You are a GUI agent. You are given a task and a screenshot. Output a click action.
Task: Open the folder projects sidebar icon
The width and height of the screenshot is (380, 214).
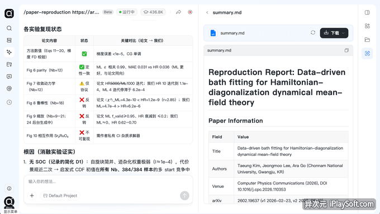(x=9, y=64)
